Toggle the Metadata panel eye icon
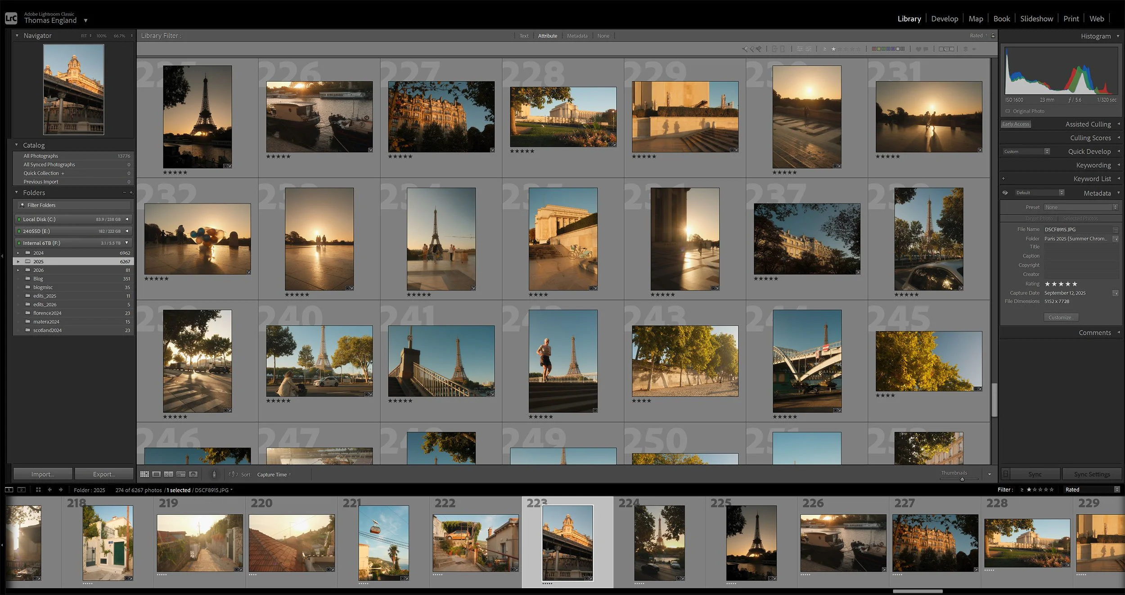Image resolution: width=1125 pixels, height=595 pixels. coord(1005,193)
